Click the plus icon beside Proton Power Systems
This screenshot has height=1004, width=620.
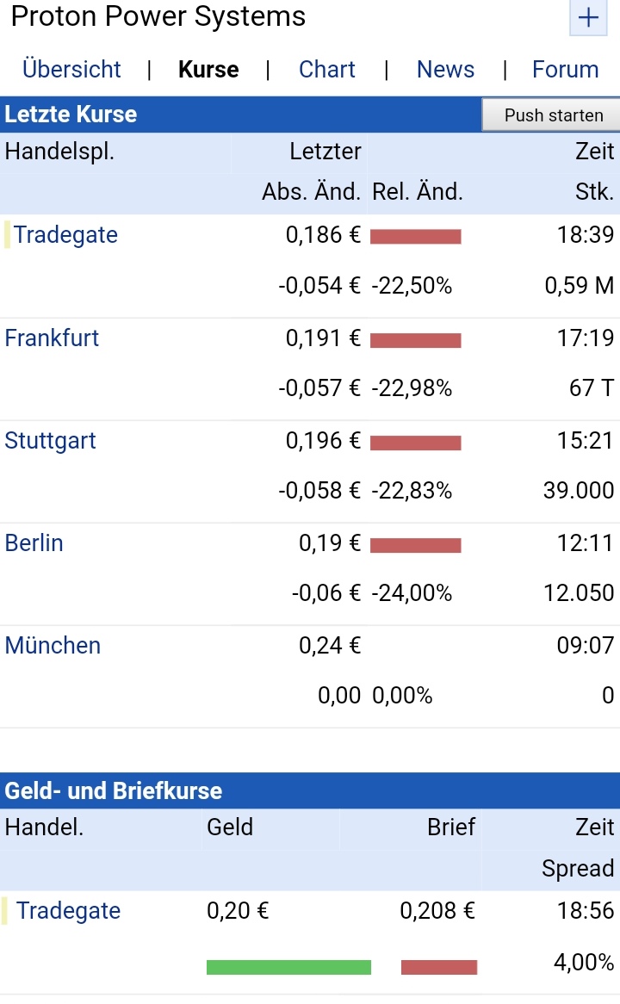point(588,18)
